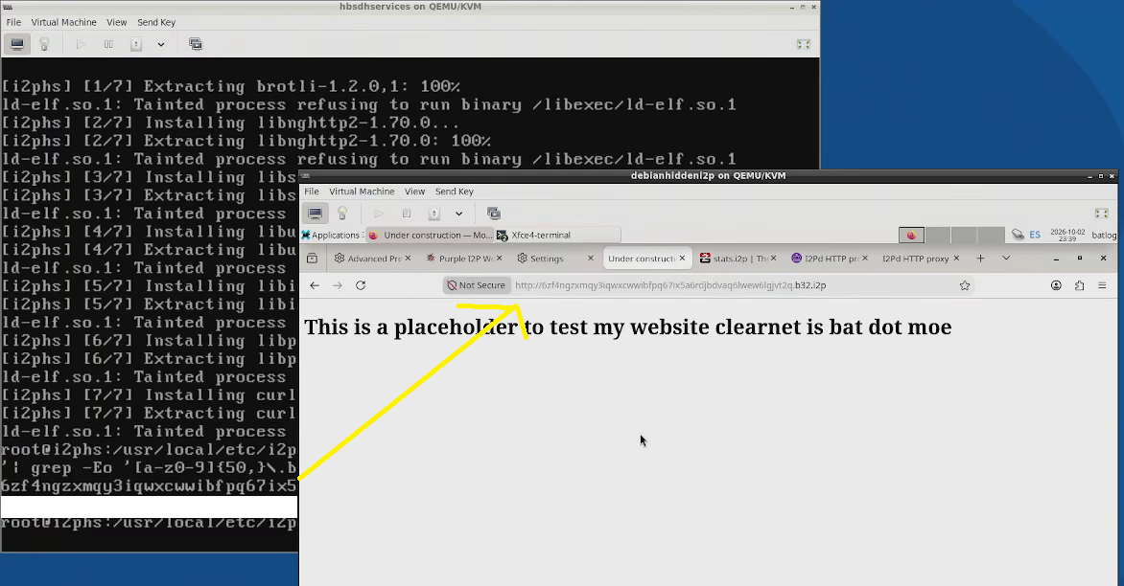
Task: Open snapshots manager in debianhiddeni2p window
Action: click(494, 214)
